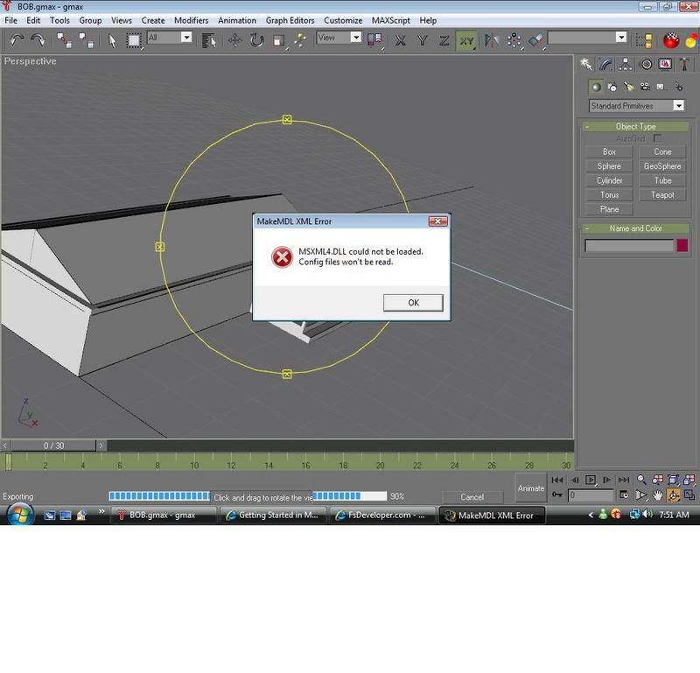This screenshot has height=673, width=700.
Task: Click the Cameras category icon
Action: click(x=647, y=87)
